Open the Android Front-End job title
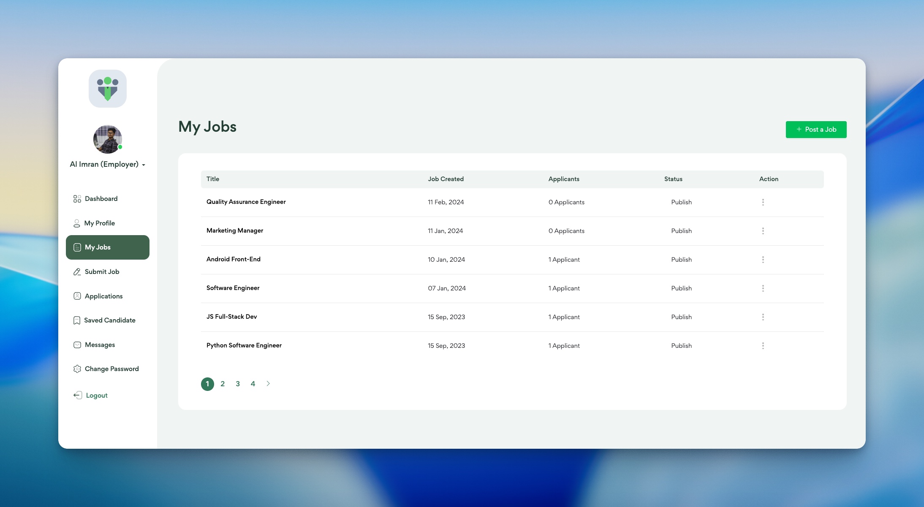This screenshot has width=924, height=507. (233, 259)
